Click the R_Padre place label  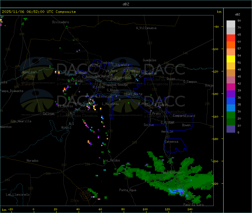click(x=160, y=105)
